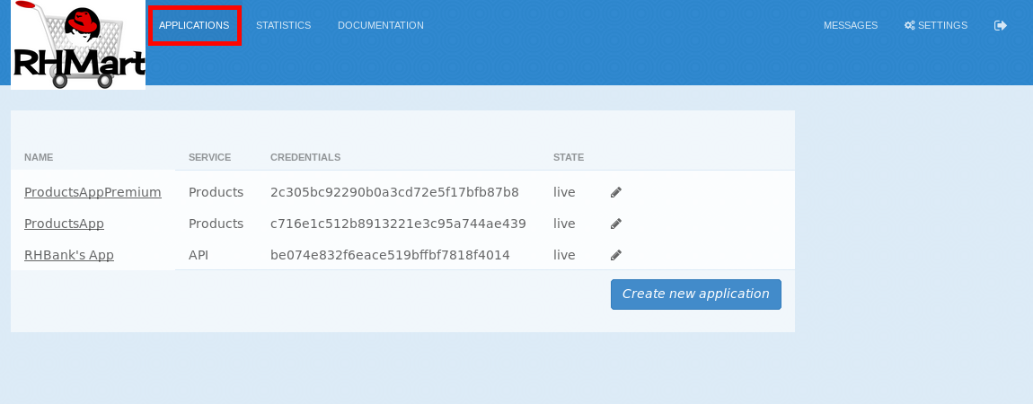Viewport: 1033px width, 404px height.
Task: Go to the Documentation section
Action: tap(380, 25)
